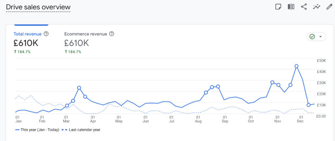The width and height of the screenshot is (335, 141).
Task: Click the Drive sales overview report title
Action: [38, 7]
